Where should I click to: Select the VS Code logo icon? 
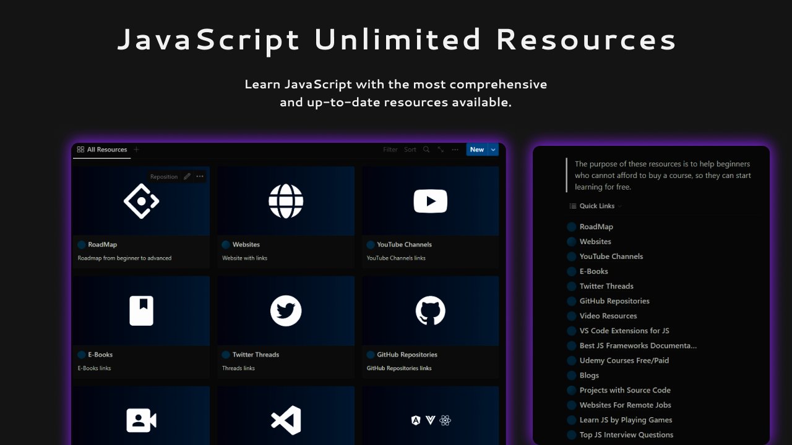[x=286, y=420]
